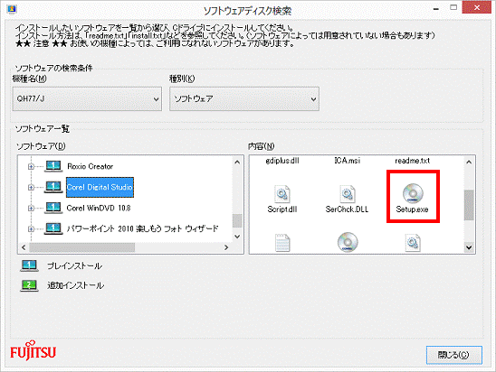Image resolution: width=496 pixels, height=372 pixels.
Task: Open the 機種名 QH77/J dropdown
Action: pos(87,99)
